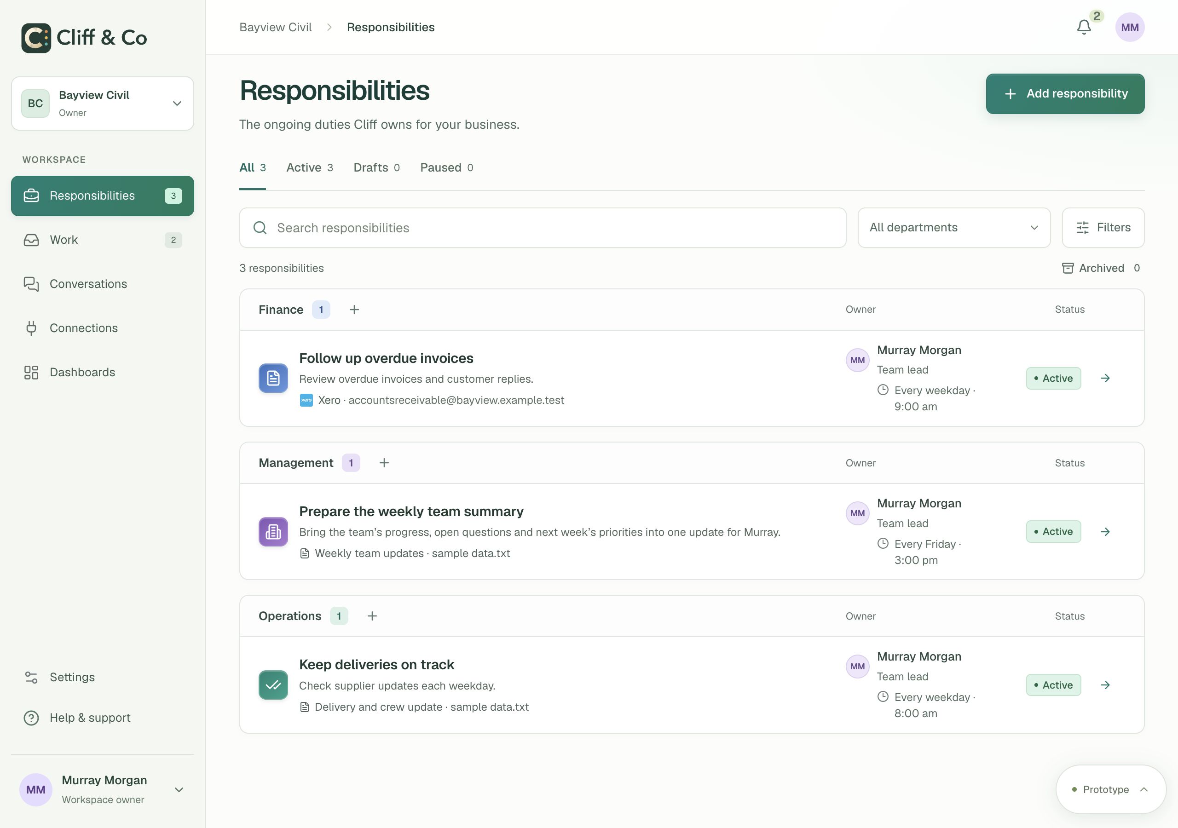Click the Management department heading
The height and width of the screenshot is (828, 1178).
296,463
